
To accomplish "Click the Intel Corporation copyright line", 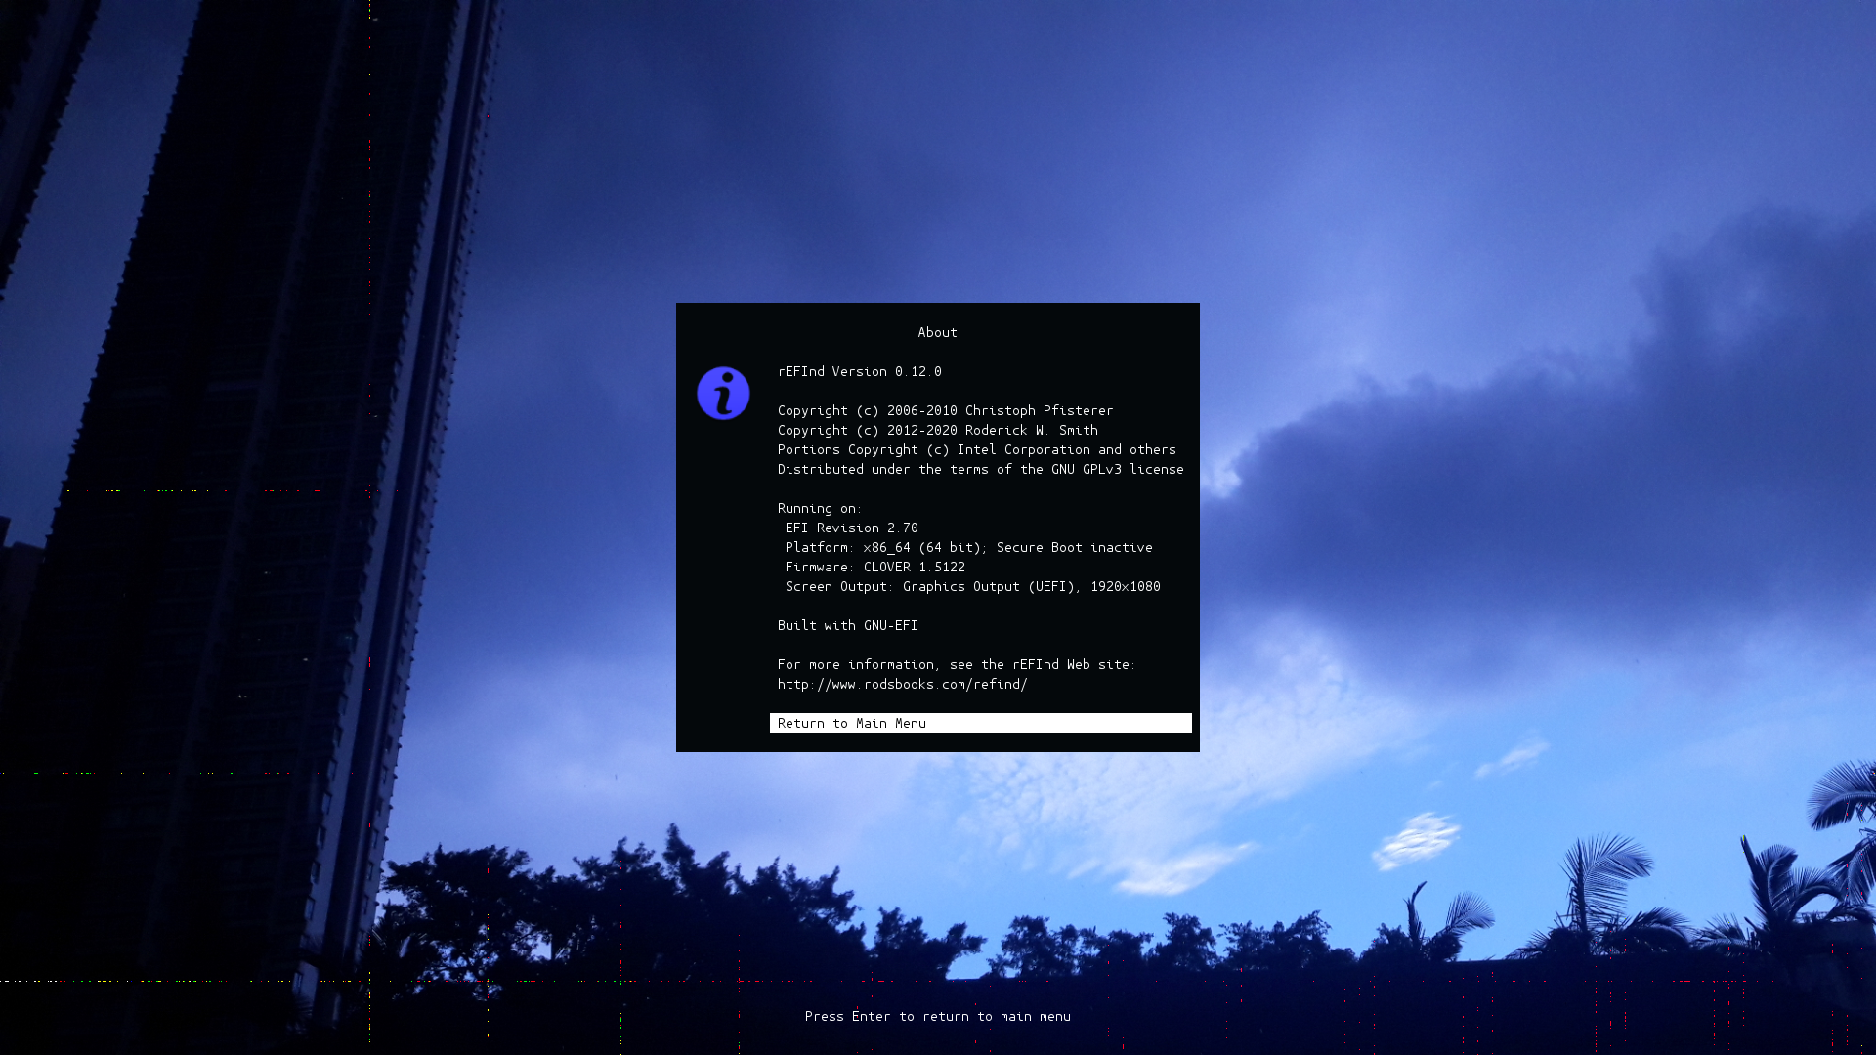I will [x=977, y=449].
